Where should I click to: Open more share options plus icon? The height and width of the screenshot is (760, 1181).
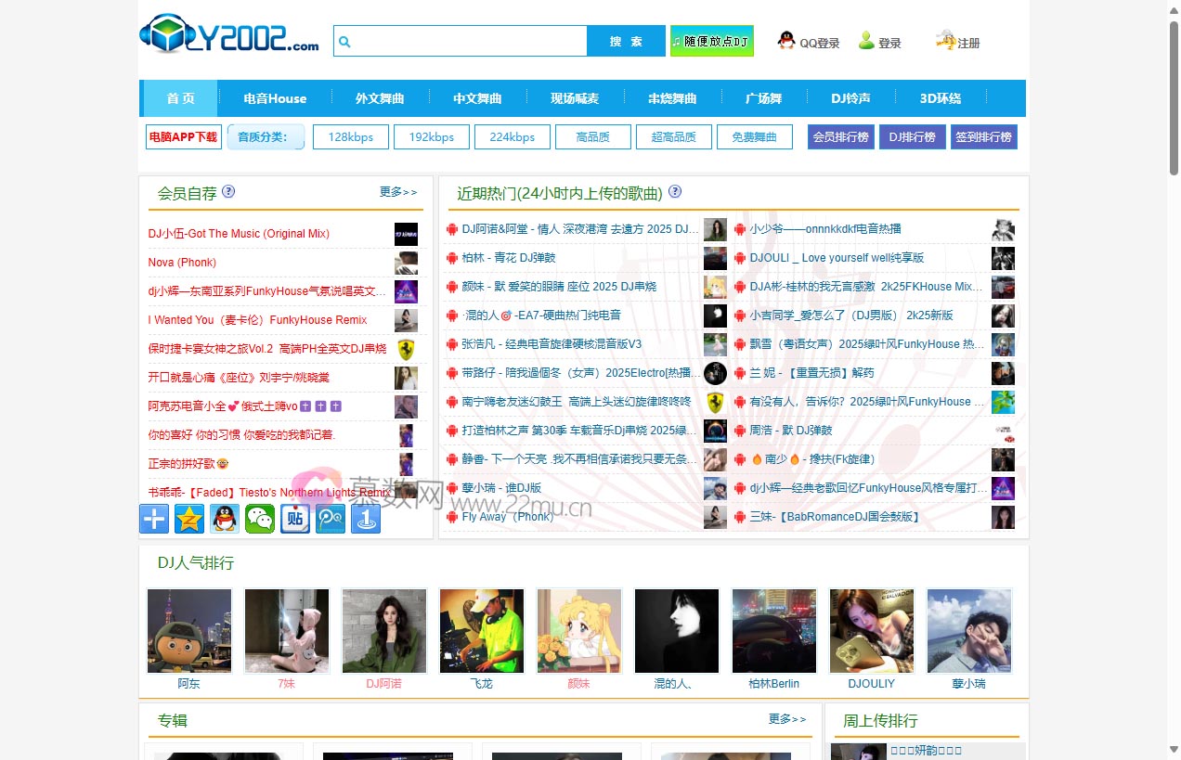click(x=154, y=519)
